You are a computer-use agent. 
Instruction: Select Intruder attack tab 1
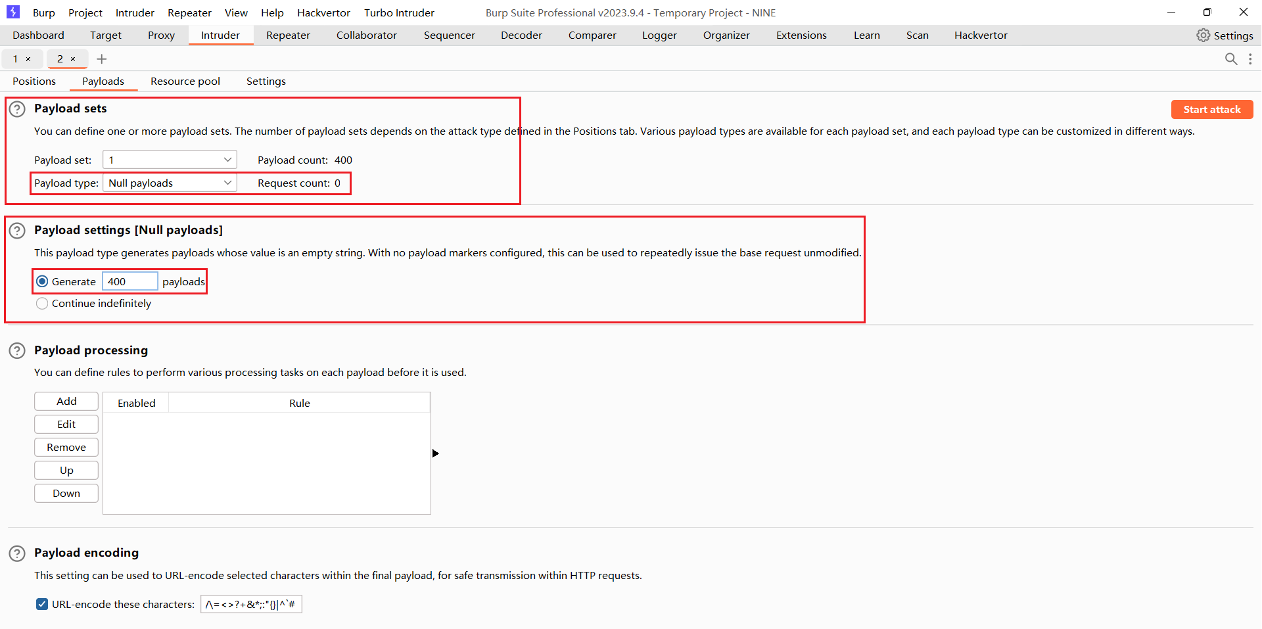[x=16, y=59]
